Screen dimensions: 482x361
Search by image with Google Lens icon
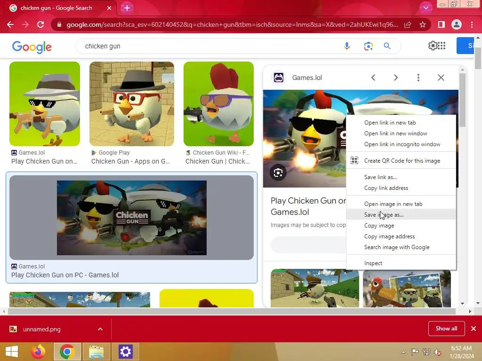pos(368,46)
